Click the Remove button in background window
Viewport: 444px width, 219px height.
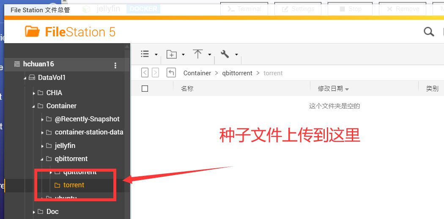tap(403, 9)
